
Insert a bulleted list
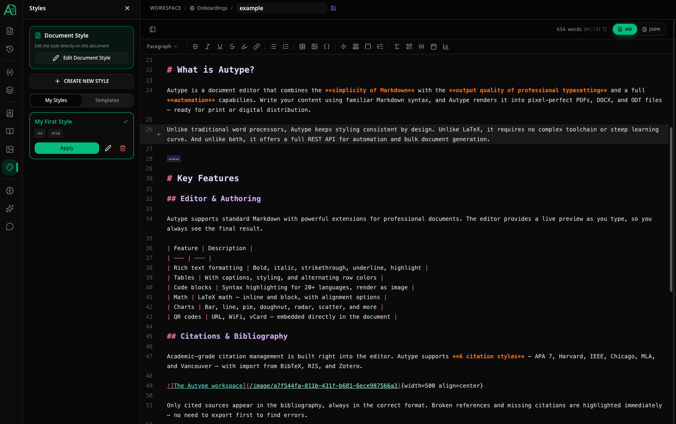(273, 47)
